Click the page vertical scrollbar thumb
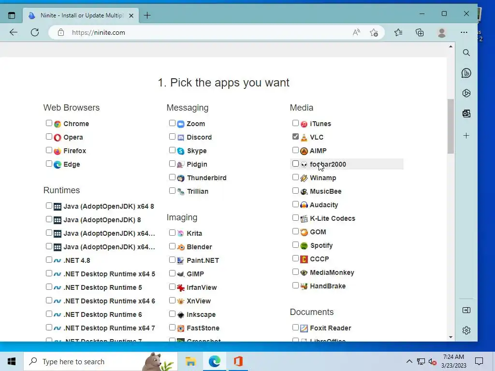 pyautogui.click(x=451, y=127)
